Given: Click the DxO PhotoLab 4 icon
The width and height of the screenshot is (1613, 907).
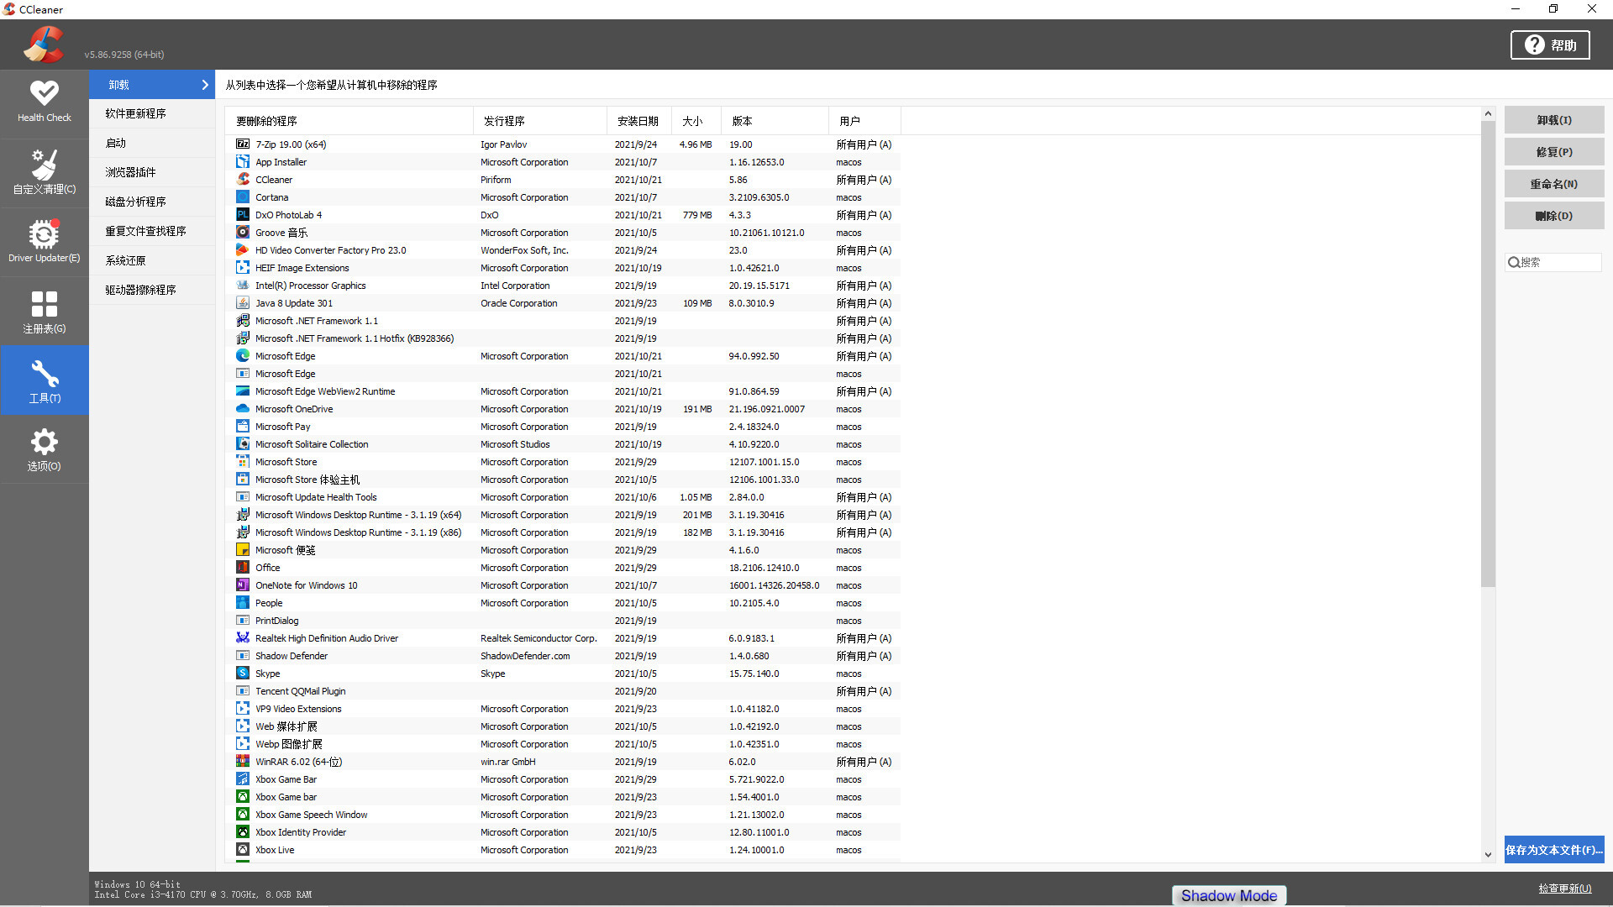Looking at the screenshot, I should click(243, 215).
